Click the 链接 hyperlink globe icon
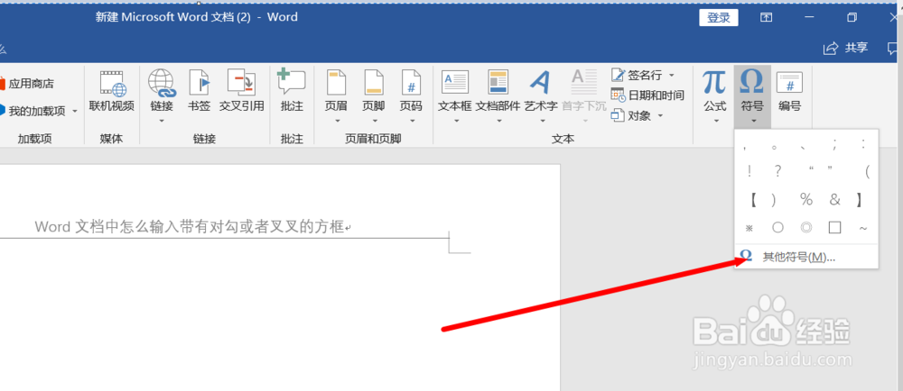The width and height of the screenshot is (903, 391). 162,84
